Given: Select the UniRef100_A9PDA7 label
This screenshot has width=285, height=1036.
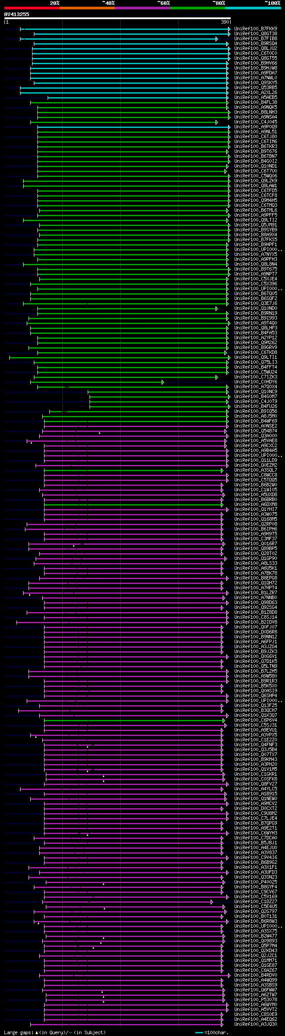Looking at the screenshot, I should (x=256, y=73).
